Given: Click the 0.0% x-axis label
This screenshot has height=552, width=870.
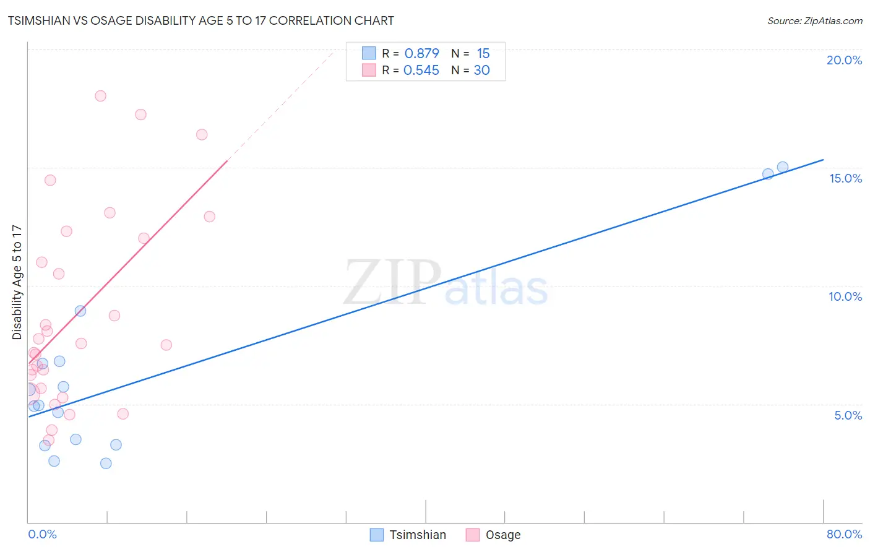Looking at the screenshot, I should pyautogui.click(x=42, y=534).
